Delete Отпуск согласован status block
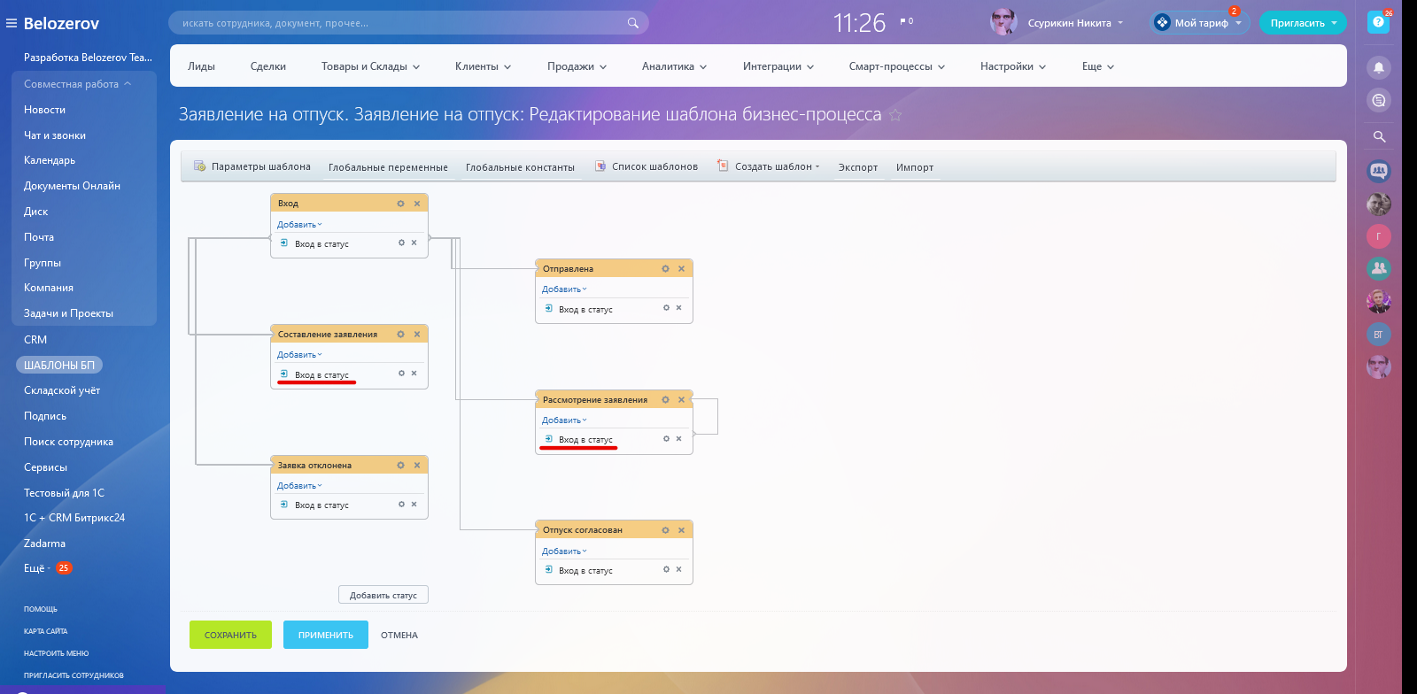 pos(681,530)
